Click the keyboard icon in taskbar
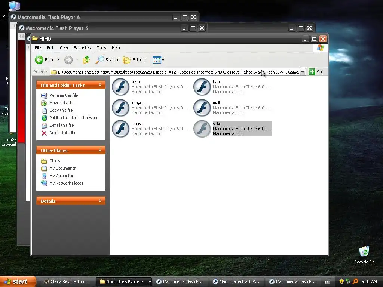The width and height of the screenshot is (383, 287). tap(328, 282)
